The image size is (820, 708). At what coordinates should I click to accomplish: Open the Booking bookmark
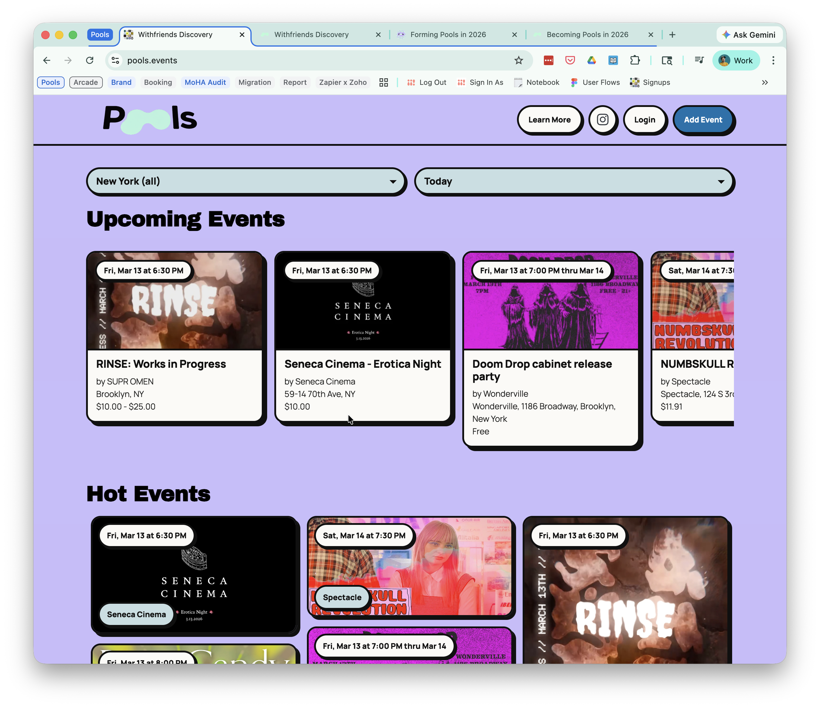point(158,82)
